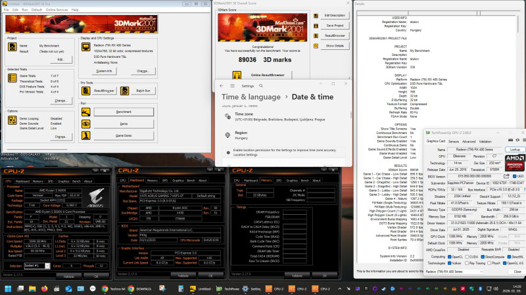Toggle the PhysX checkbox in GPU-Z
526x295 pixels.
click(x=489, y=263)
